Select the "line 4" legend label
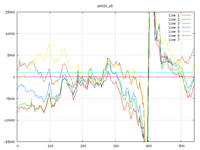The image size is (200, 150). pyautogui.click(x=174, y=27)
